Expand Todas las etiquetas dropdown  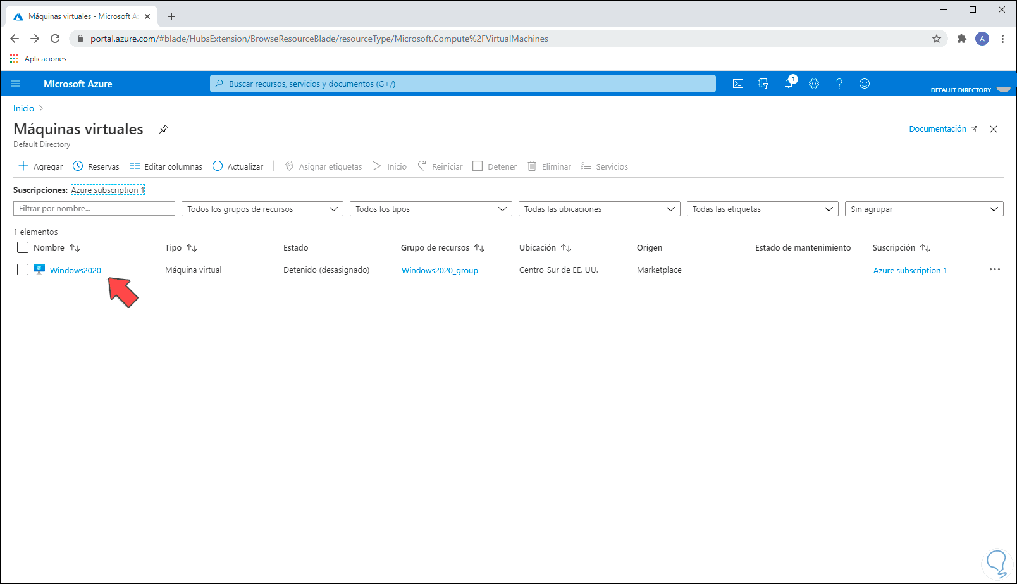coord(763,209)
